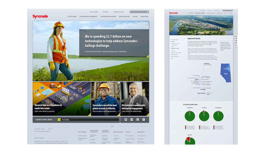This screenshot has width=265, height=149.
Task: Click 'Values & Benefits' in the footer menu
Action: (130, 139)
